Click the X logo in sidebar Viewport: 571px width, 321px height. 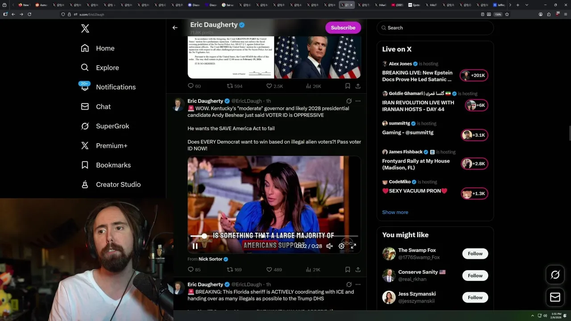[85, 29]
